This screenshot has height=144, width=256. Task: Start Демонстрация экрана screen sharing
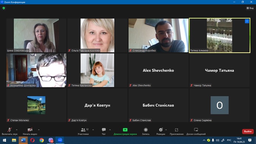click(125, 131)
